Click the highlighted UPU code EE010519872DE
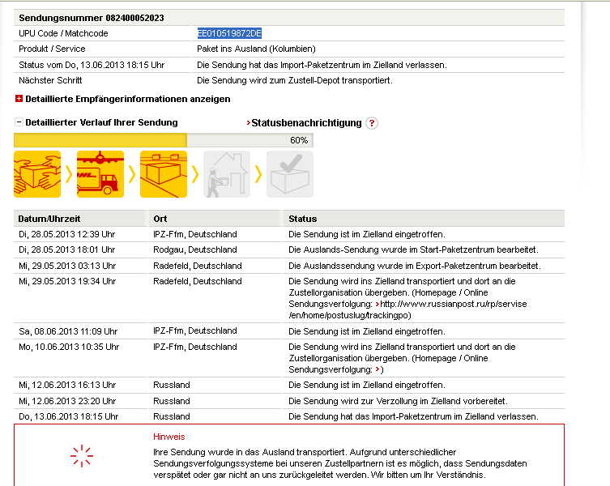The width and height of the screenshot is (610, 486). click(x=229, y=33)
